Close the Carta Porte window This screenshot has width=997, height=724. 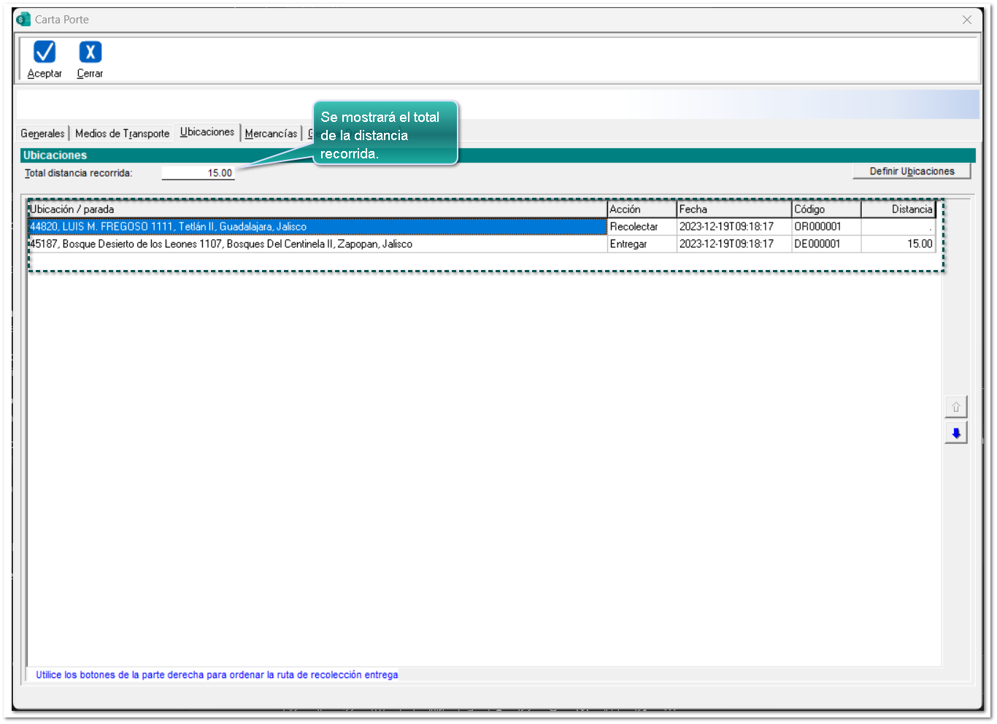[966, 20]
